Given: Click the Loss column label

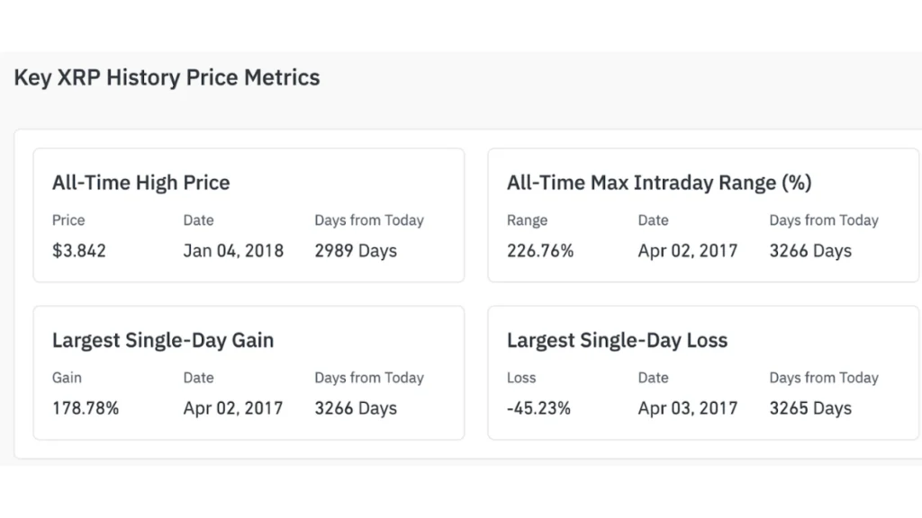Looking at the screenshot, I should tap(520, 379).
